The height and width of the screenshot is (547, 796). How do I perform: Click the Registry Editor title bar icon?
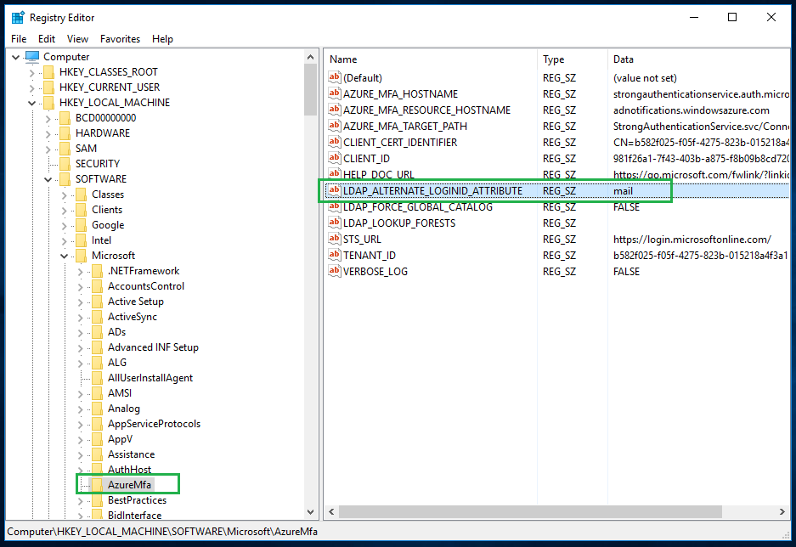tap(18, 17)
